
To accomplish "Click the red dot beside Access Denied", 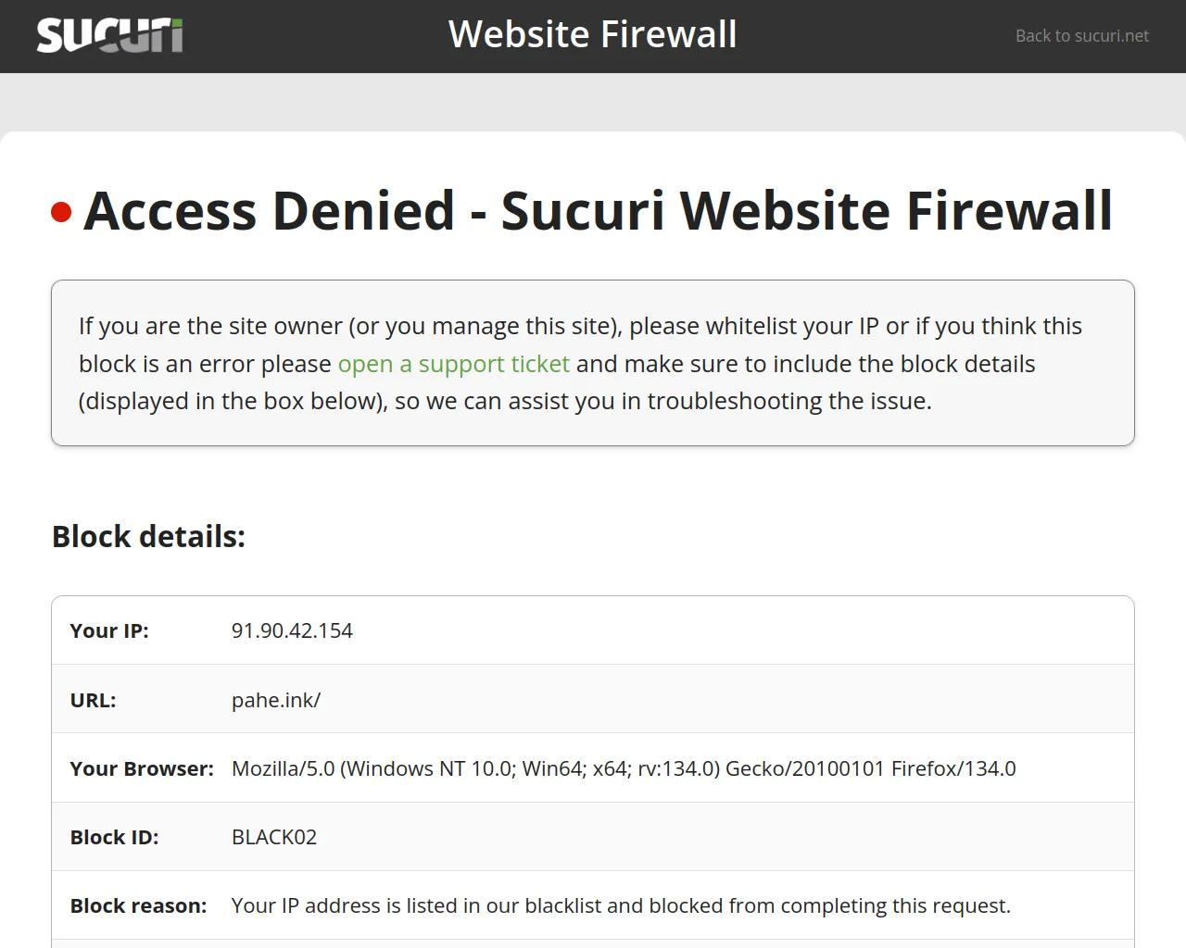I will pyautogui.click(x=61, y=212).
